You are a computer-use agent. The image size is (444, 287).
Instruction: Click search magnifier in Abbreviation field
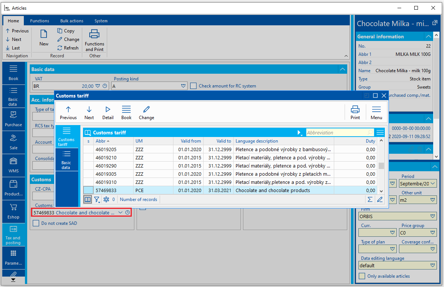370,133
